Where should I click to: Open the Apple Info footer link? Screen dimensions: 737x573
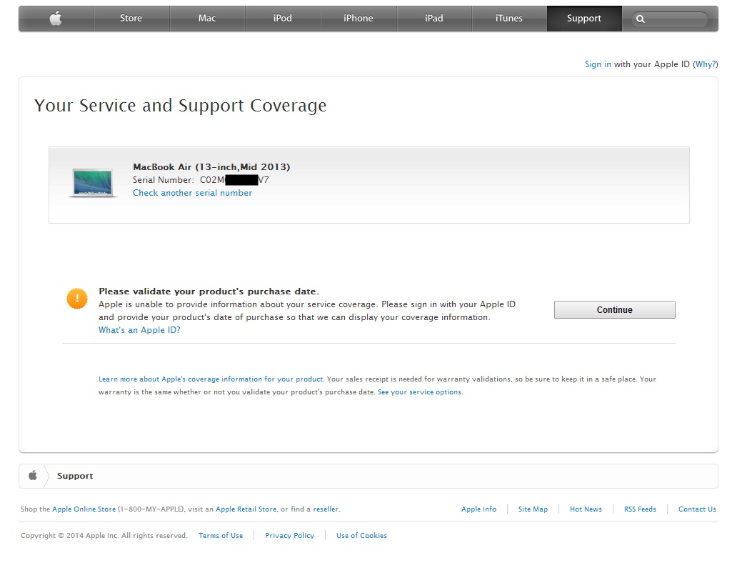click(x=478, y=509)
